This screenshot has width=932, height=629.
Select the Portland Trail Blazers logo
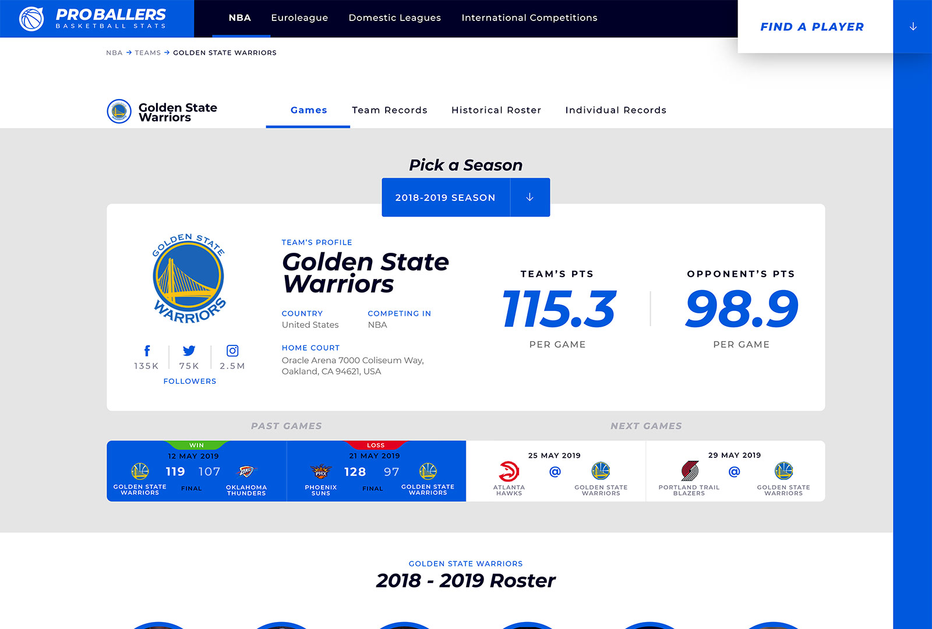[690, 471]
